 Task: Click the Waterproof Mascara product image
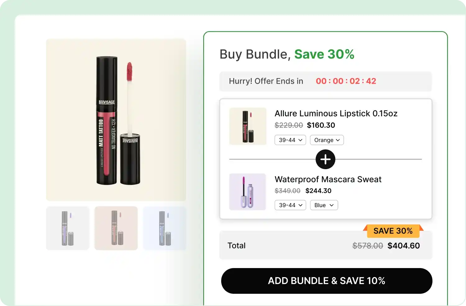point(248,192)
